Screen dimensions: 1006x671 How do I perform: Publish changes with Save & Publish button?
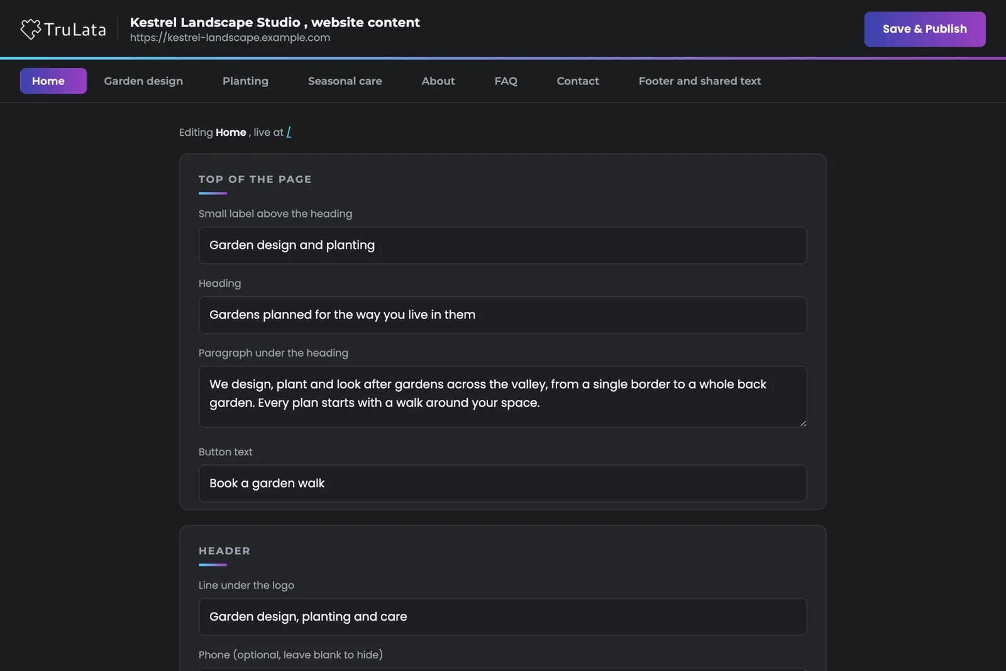[x=924, y=29]
